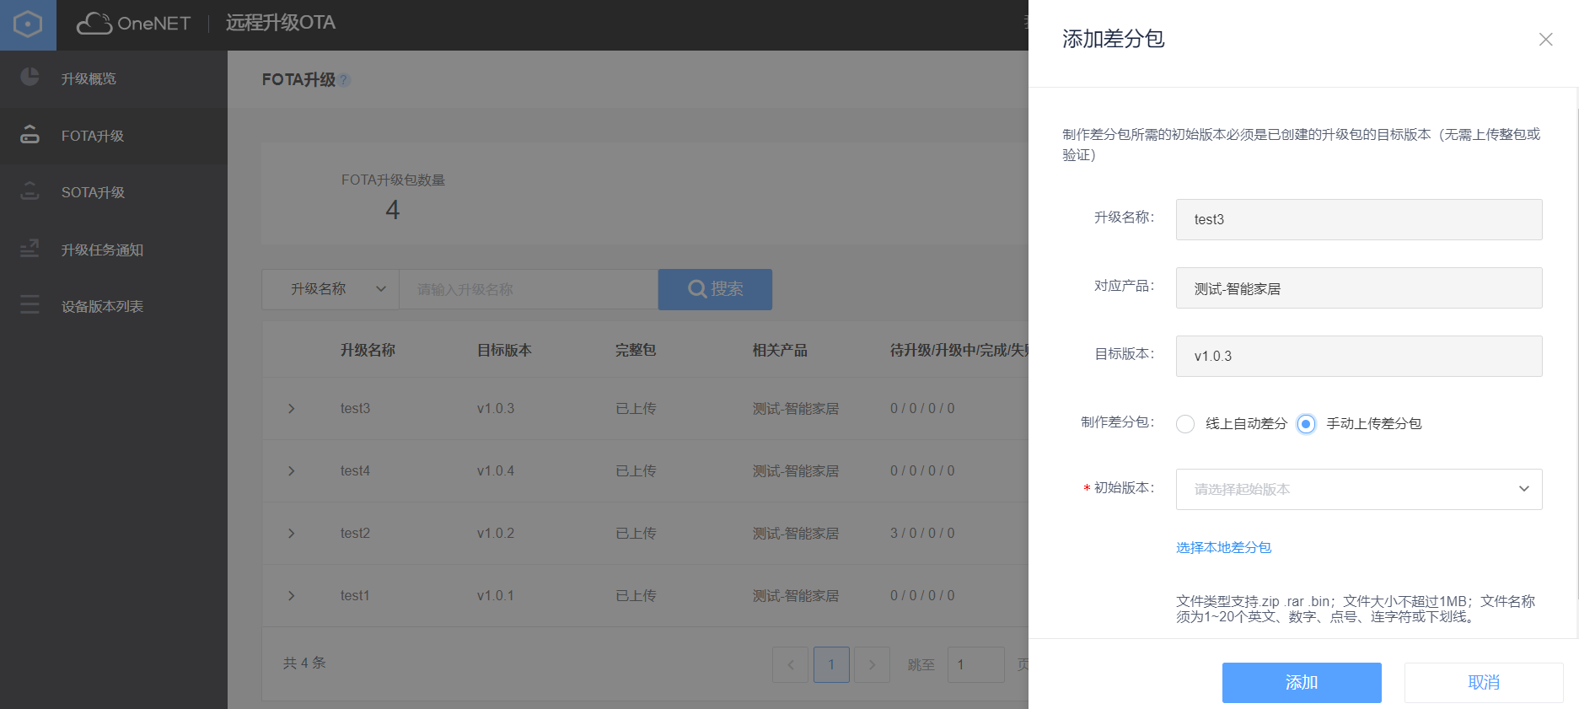The image size is (1579, 709).
Task: Expand the test3 row
Action: click(292, 409)
